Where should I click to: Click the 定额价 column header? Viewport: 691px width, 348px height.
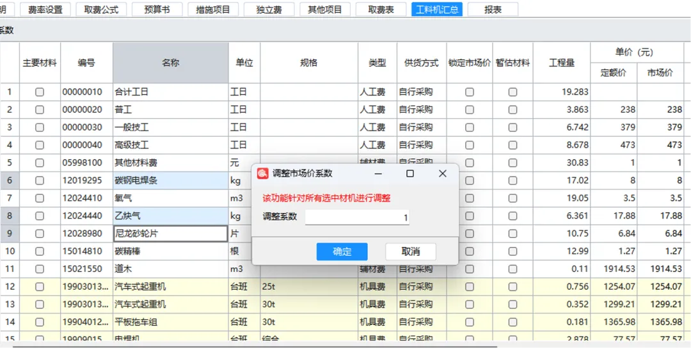(614, 73)
